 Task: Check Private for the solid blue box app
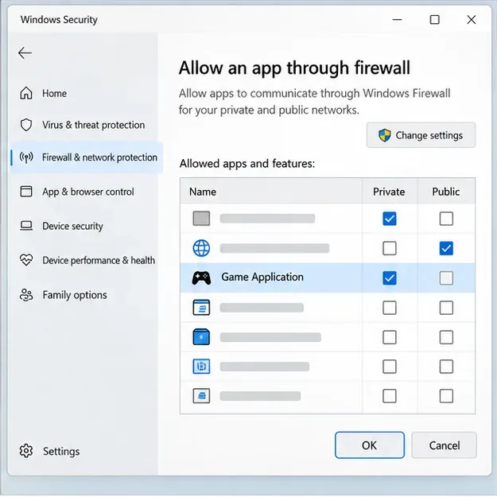click(389, 337)
